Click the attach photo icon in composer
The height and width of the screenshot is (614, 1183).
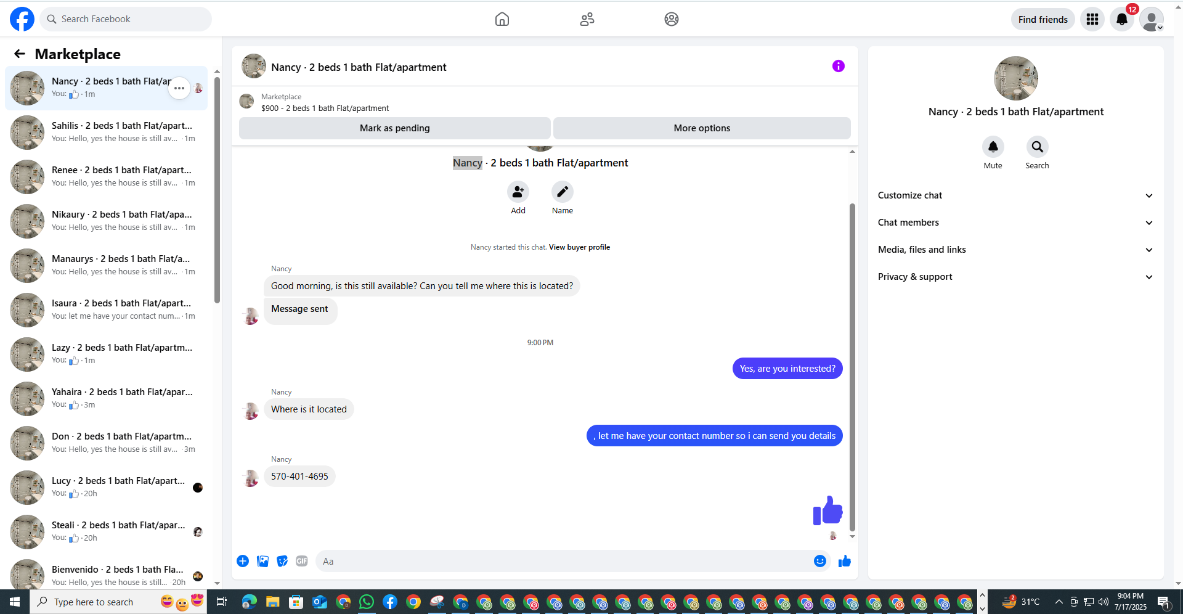pyautogui.click(x=262, y=561)
